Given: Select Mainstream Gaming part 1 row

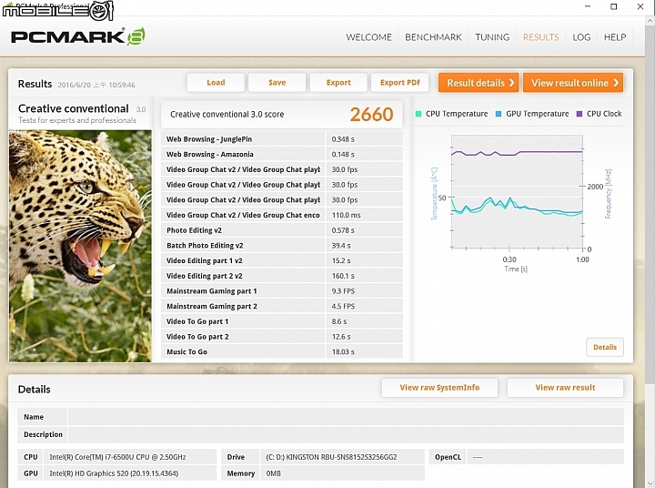Looking at the screenshot, I should 281,290.
